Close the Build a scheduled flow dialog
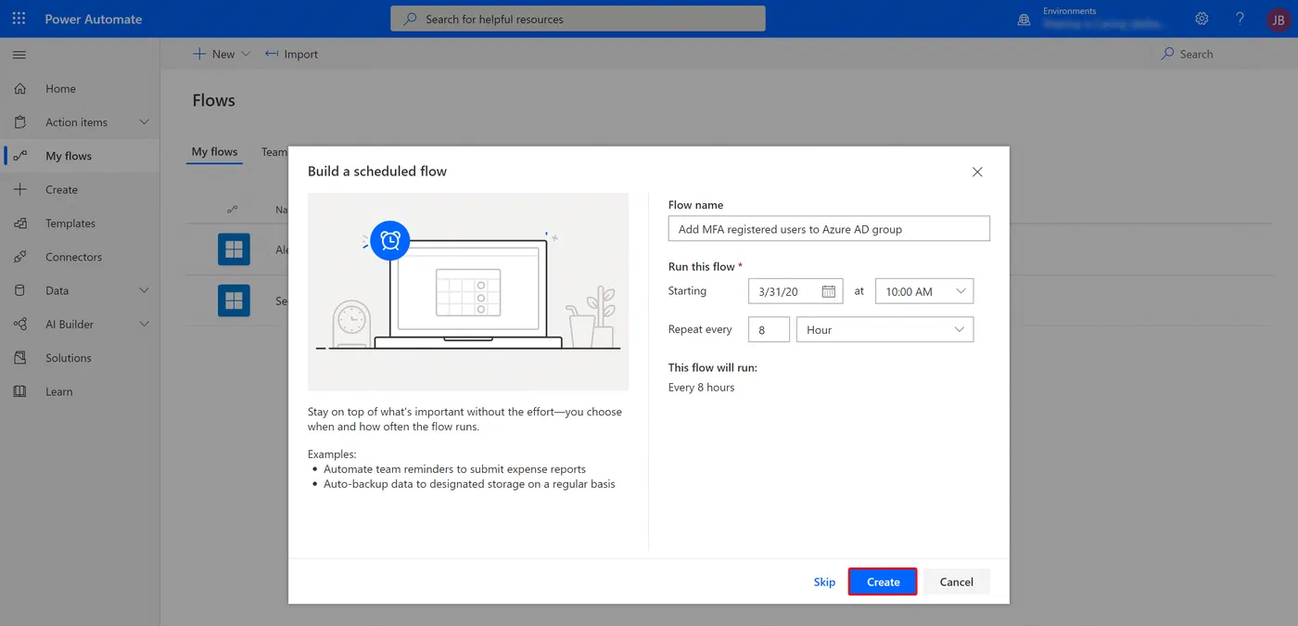This screenshot has height=626, width=1298. pyautogui.click(x=977, y=172)
